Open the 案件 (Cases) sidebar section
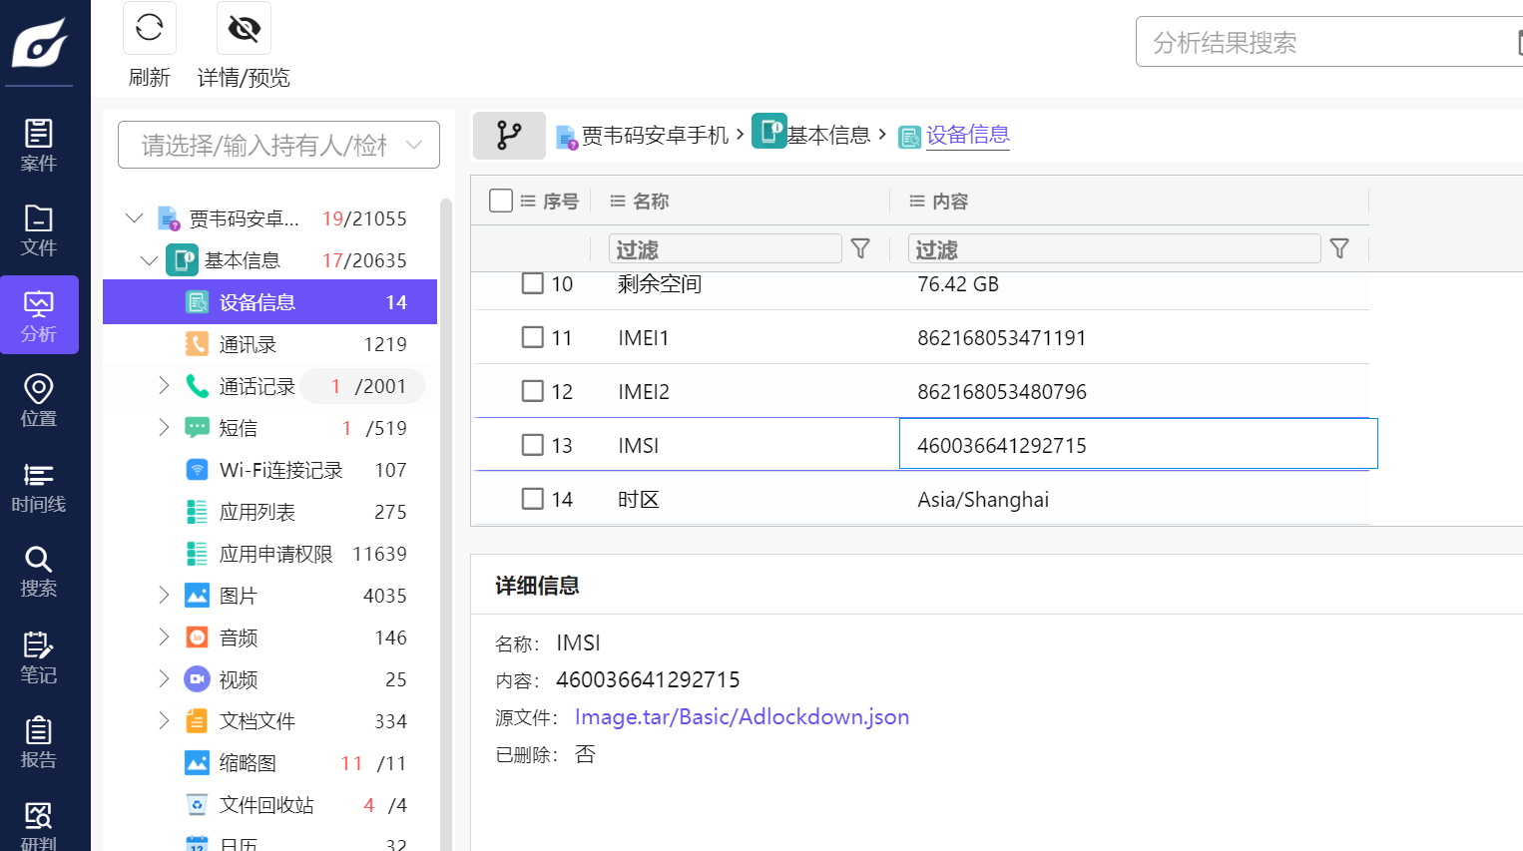 coord(39,145)
